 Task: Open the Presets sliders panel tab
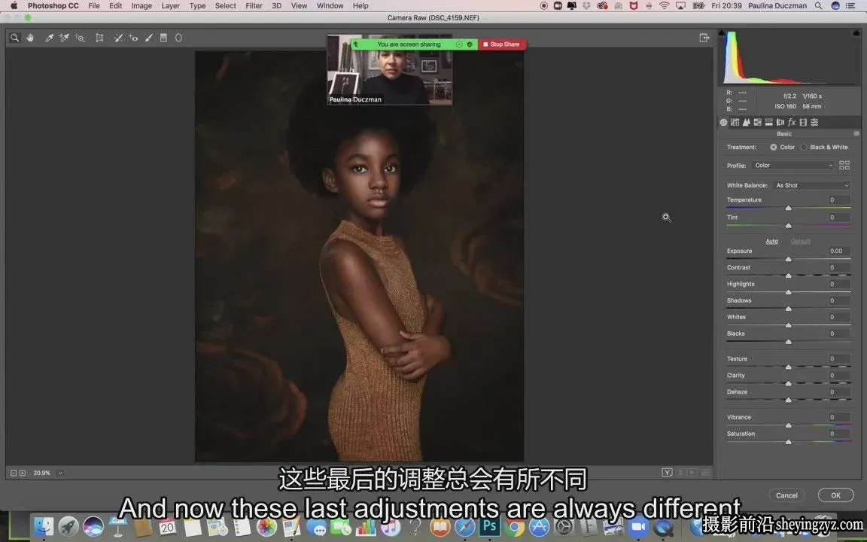(x=814, y=122)
